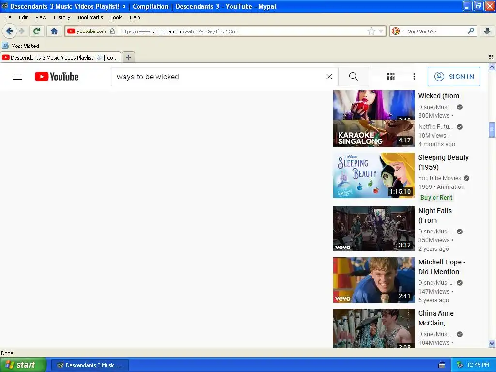List all tabs button

point(491,57)
